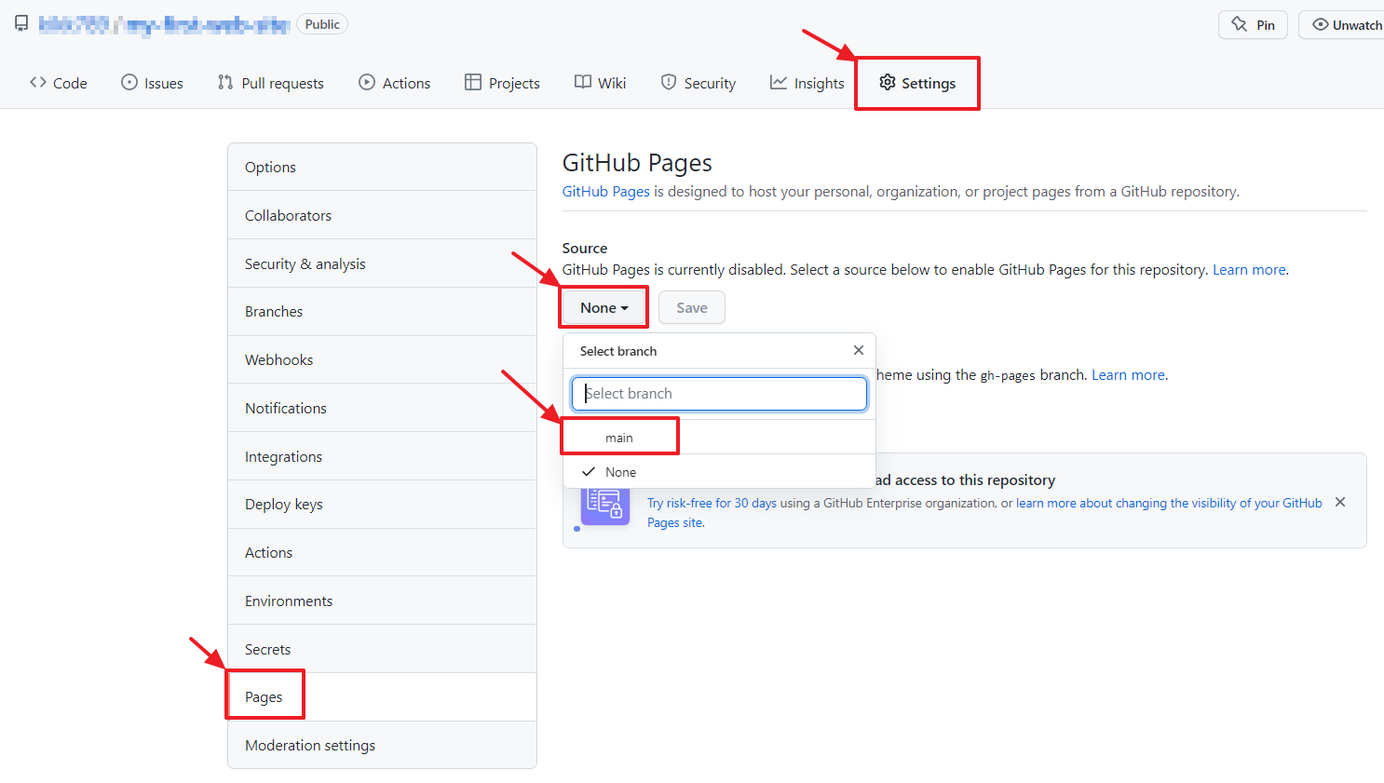The width and height of the screenshot is (1384, 783).
Task: Open Moderation settings
Action: coord(382,745)
